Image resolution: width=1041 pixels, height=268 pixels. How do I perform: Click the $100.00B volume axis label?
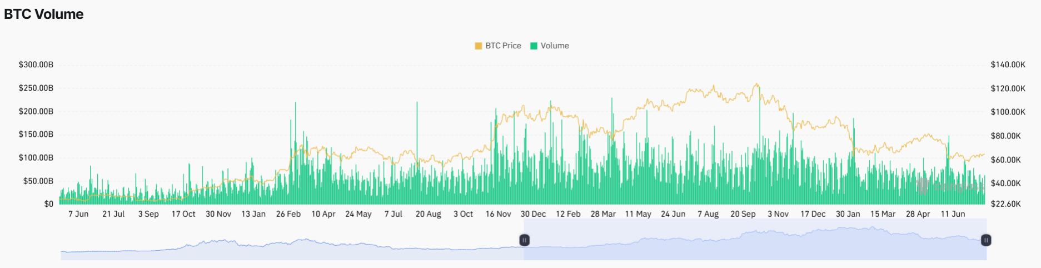[x=36, y=157]
